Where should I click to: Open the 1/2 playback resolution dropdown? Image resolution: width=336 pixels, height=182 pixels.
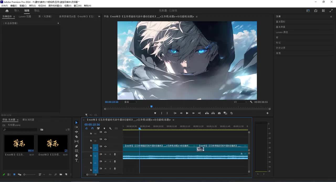click(240, 102)
